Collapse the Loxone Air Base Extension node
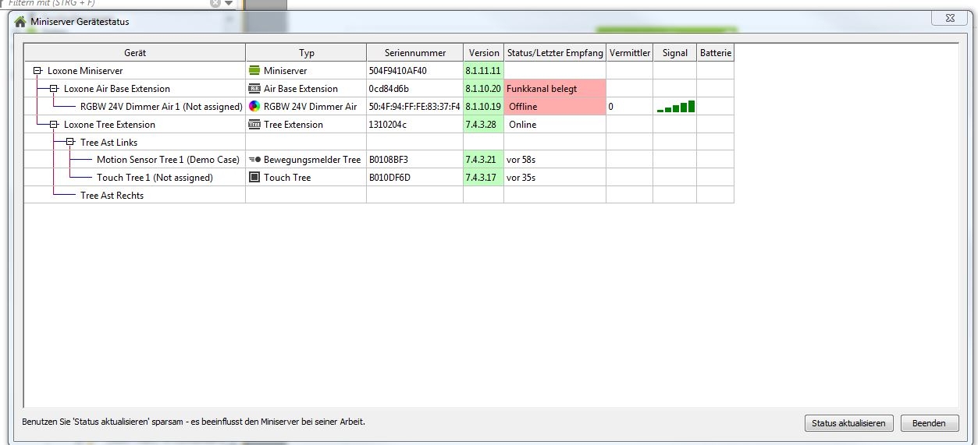Viewport: 978px width, 445px height. click(x=54, y=89)
